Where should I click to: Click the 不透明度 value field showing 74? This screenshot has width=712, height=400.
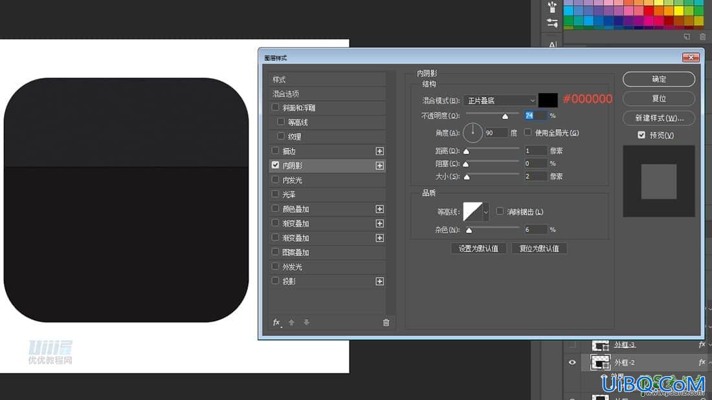pos(535,116)
